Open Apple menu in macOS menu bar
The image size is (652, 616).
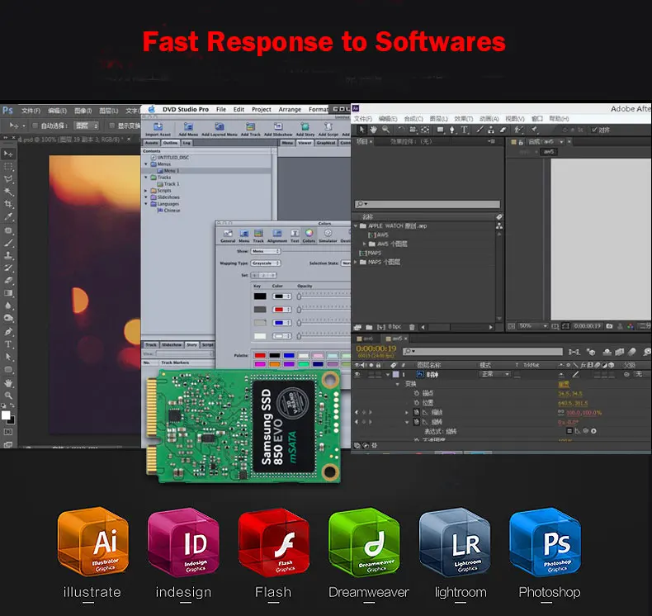152,109
